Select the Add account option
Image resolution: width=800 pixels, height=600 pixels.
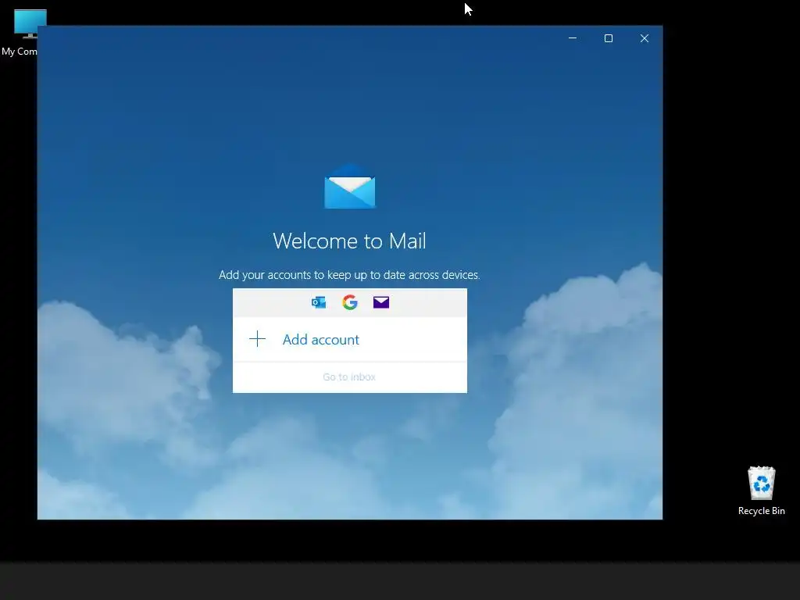point(350,339)
